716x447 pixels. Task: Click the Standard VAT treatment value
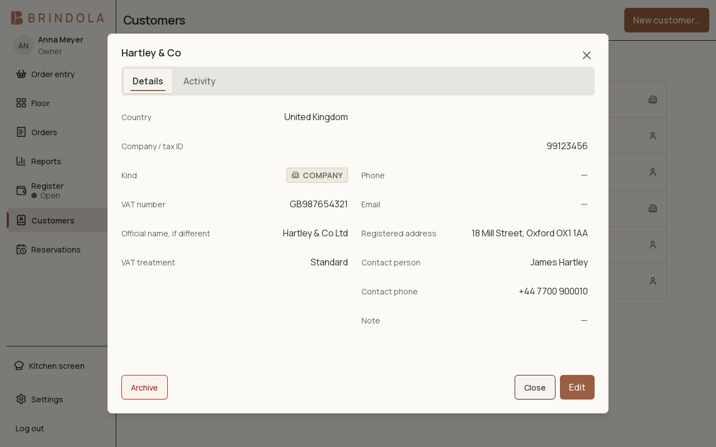[x=329, y=262]
